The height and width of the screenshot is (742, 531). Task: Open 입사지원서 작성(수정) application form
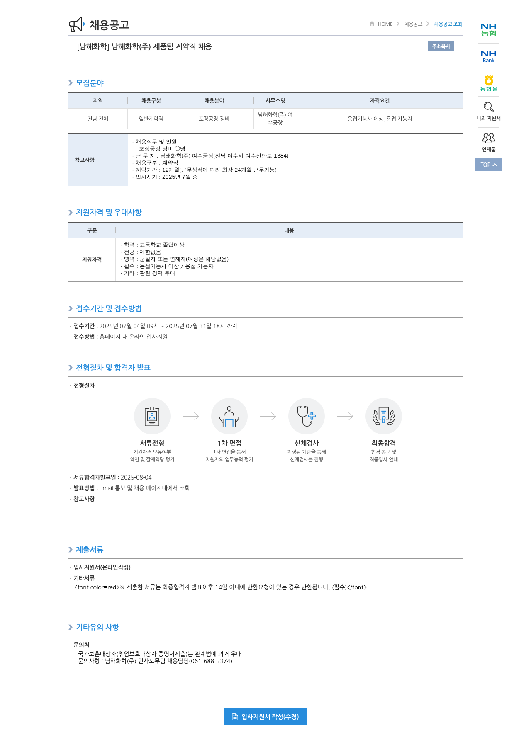pyautogui.click(x=265, y=717)
